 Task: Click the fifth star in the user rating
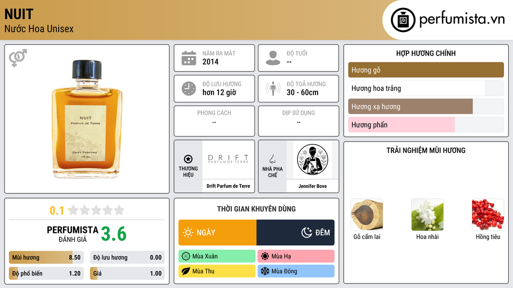tap(119, 210)
